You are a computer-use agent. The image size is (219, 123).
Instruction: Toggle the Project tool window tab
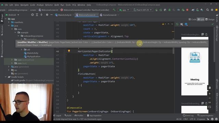pyautogui.click(x=2, y=18)
